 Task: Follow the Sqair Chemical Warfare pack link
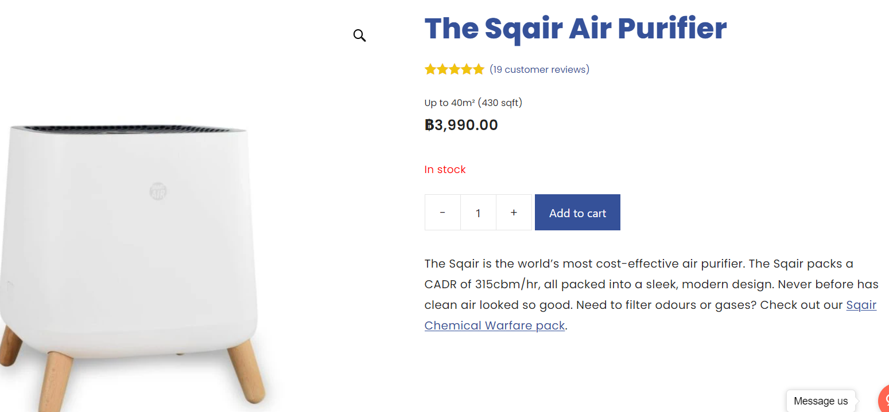494,326
